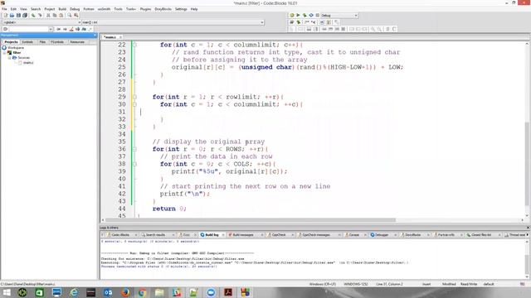Viewport: 531px width, 298px height.
Task: Open the Help menu
Action: [x=194, y=9]
